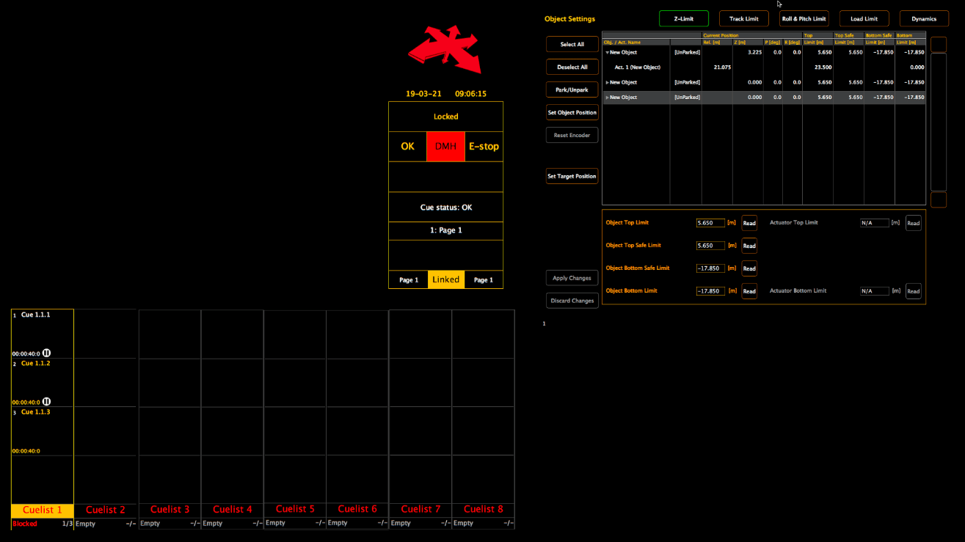This screenshot has width=965, height=542.
Task: Click Set Object Position button
Action: (x=572, y=112)
